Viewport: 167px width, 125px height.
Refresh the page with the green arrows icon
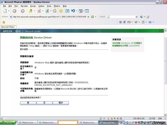pyautogui.click(x=47, y=11)
